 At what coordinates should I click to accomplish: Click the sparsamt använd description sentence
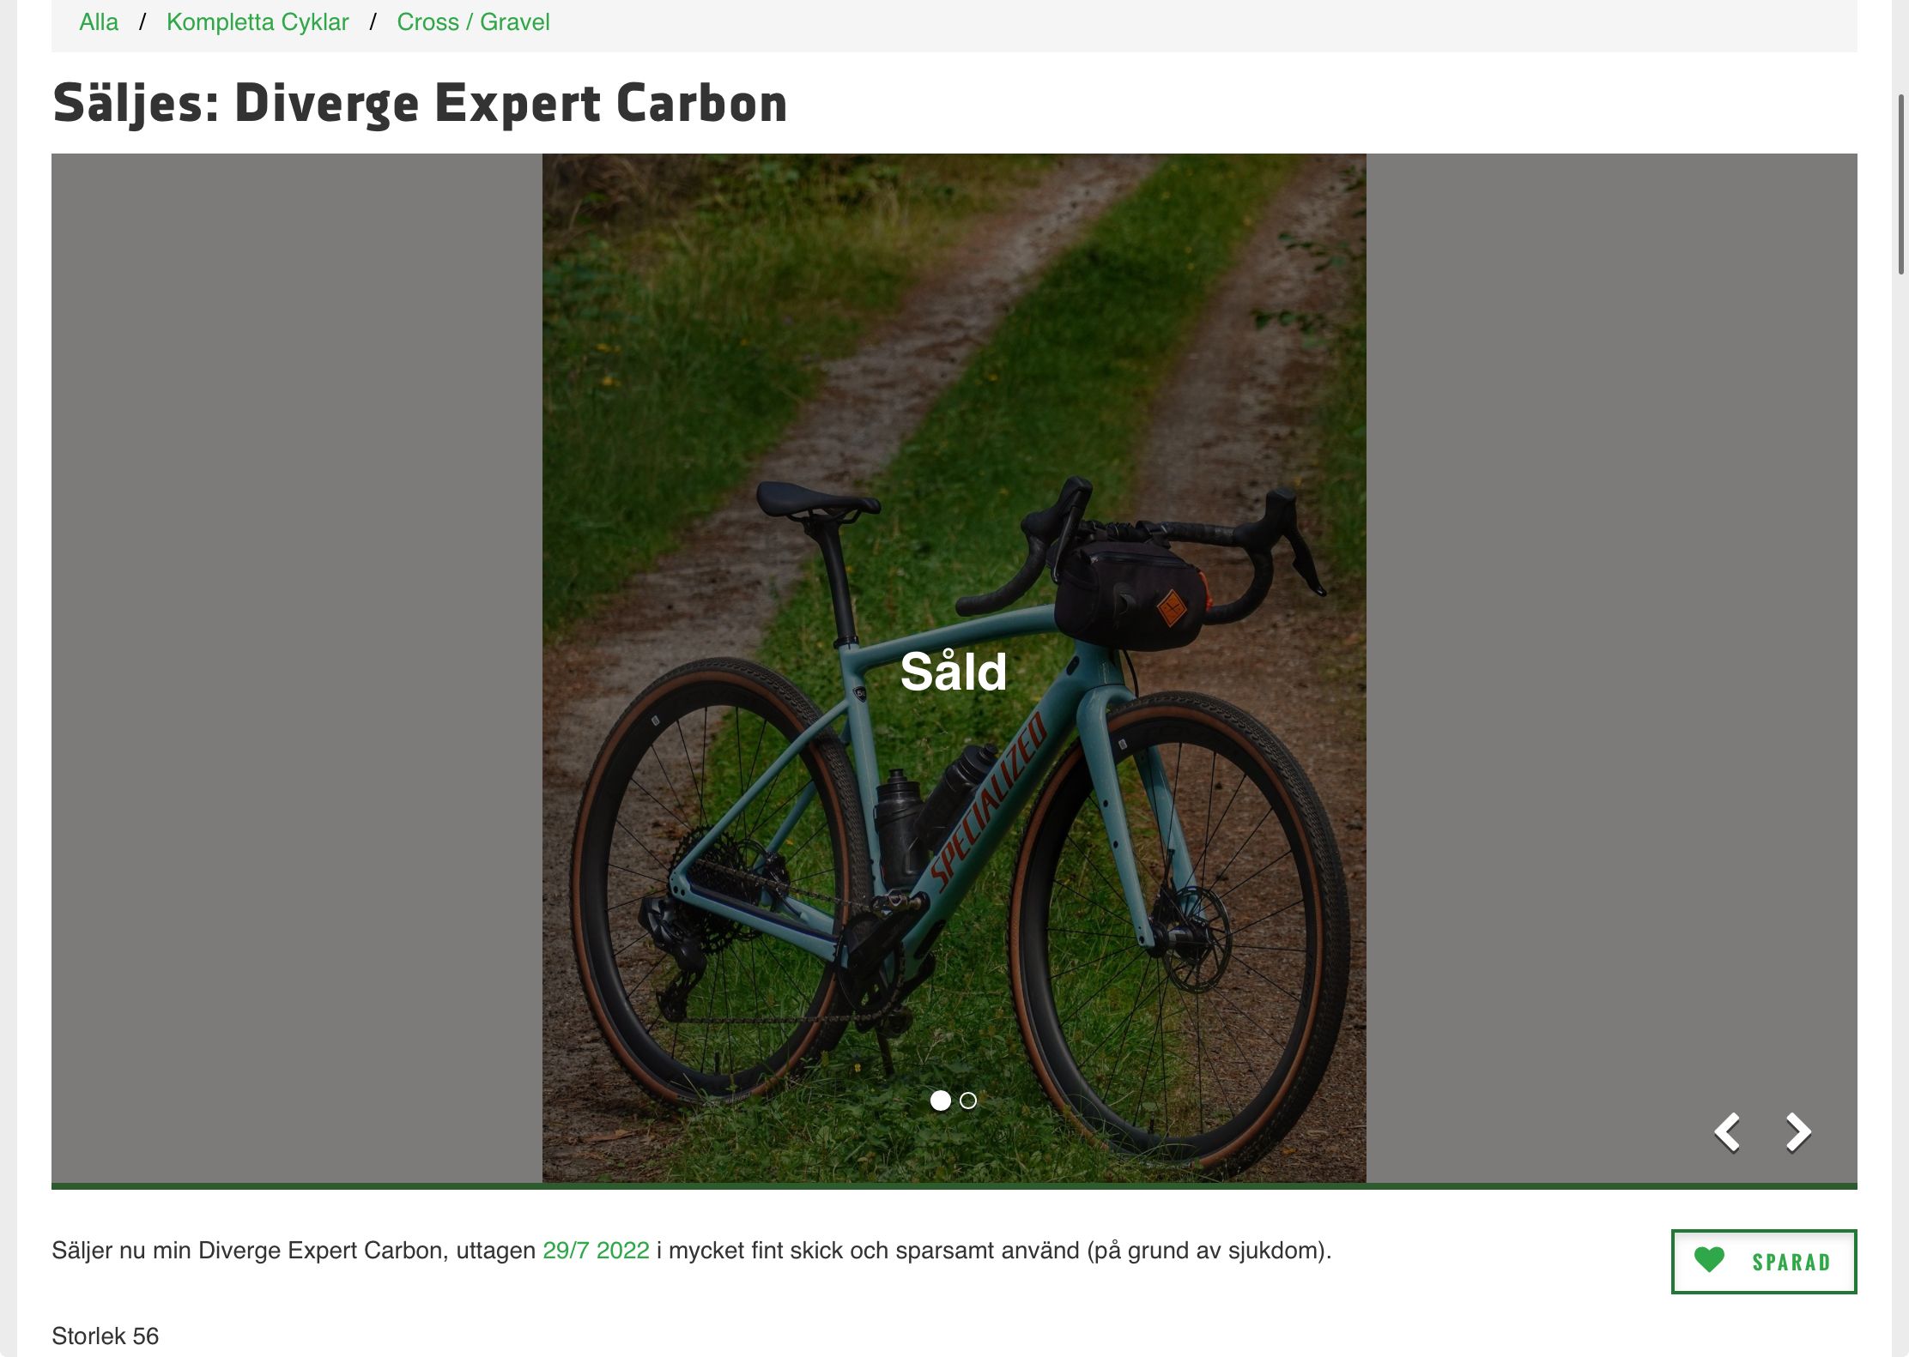coord(691,1251)
